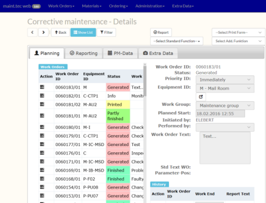Expand the Priority ID dropdown
Viewport: 266px width, 203px height.
[x=225, y=80]
